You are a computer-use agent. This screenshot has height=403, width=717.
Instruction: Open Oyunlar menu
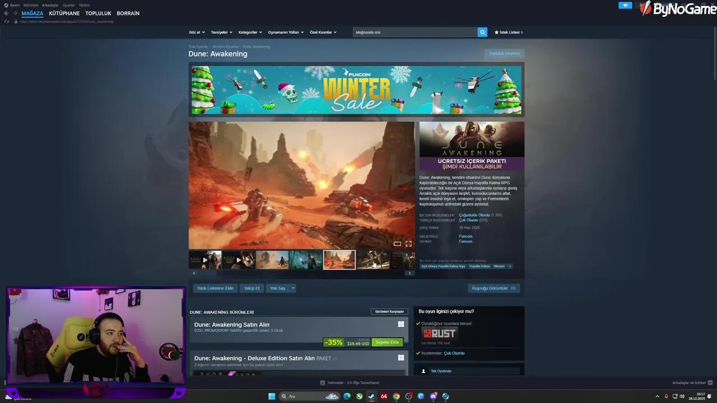click(x=68, y=5)
